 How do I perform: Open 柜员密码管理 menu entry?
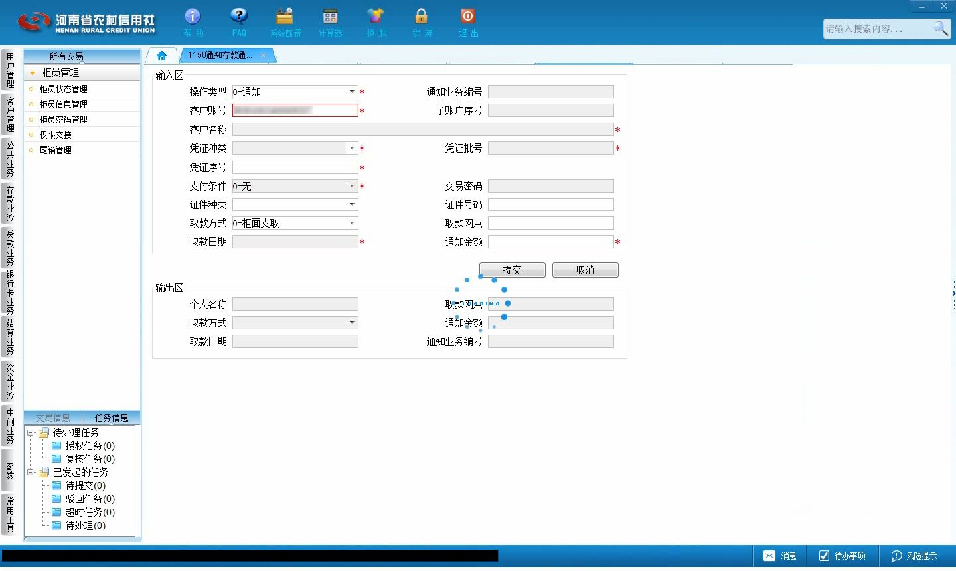[x=82, y=120]
